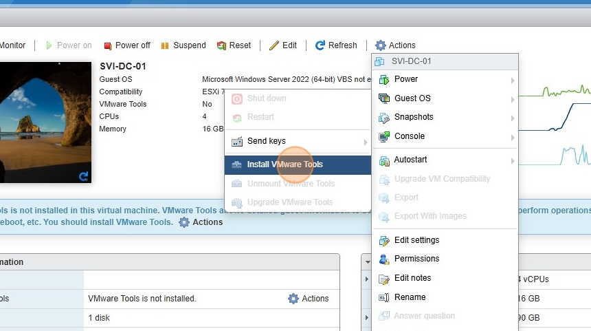Click the Edit pencil icon
This screenshot has width=591, height=331.
[274, 45]
